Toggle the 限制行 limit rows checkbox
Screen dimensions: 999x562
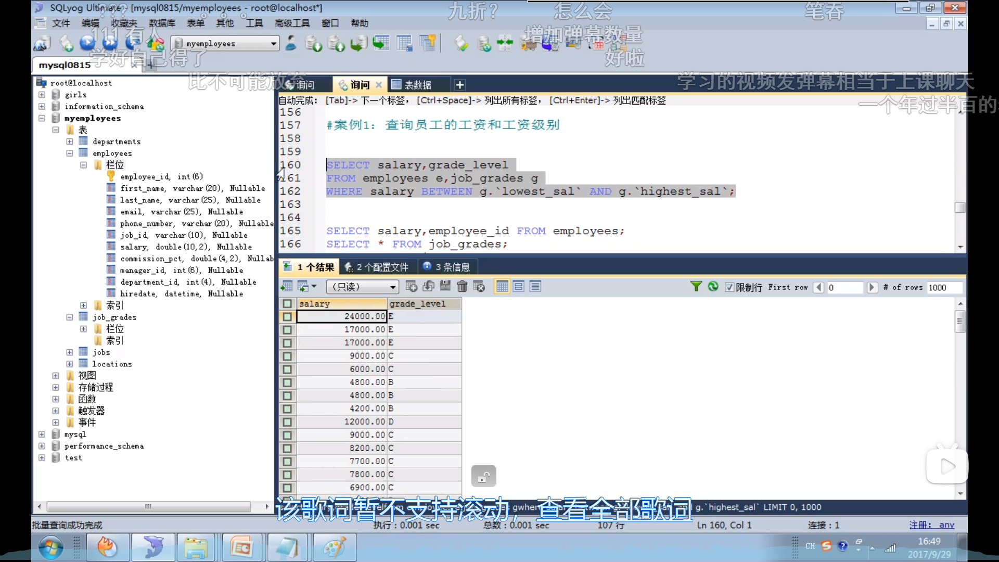pyautogui.click(x=729, y=287)
